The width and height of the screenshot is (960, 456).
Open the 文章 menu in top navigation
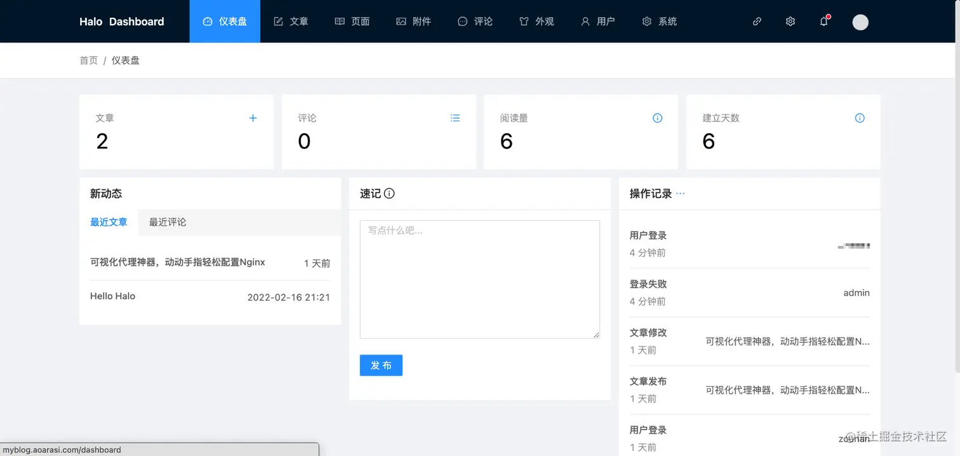pos(291,22)
